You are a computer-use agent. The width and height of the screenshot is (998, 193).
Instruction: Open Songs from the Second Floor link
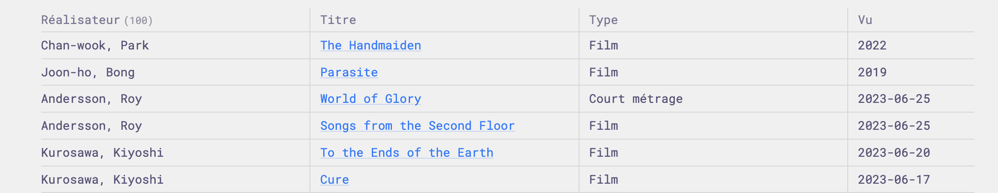(417, 126)
